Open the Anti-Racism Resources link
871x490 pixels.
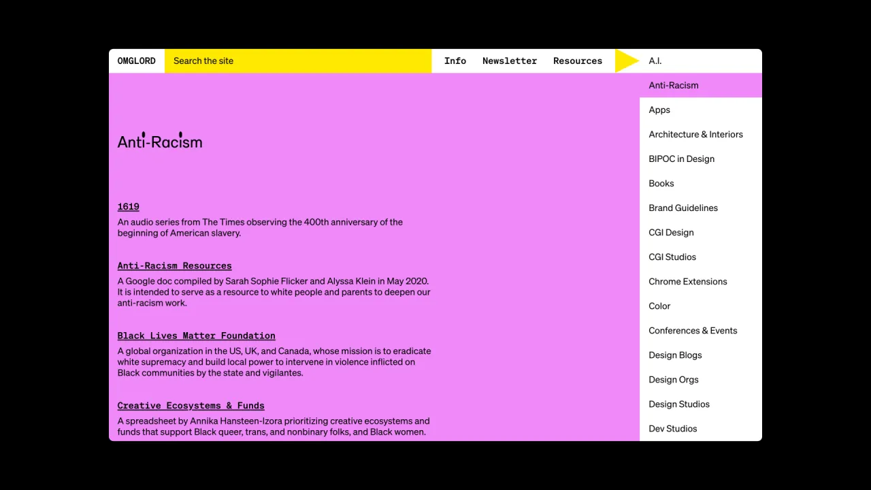click(x=174, y=266)
